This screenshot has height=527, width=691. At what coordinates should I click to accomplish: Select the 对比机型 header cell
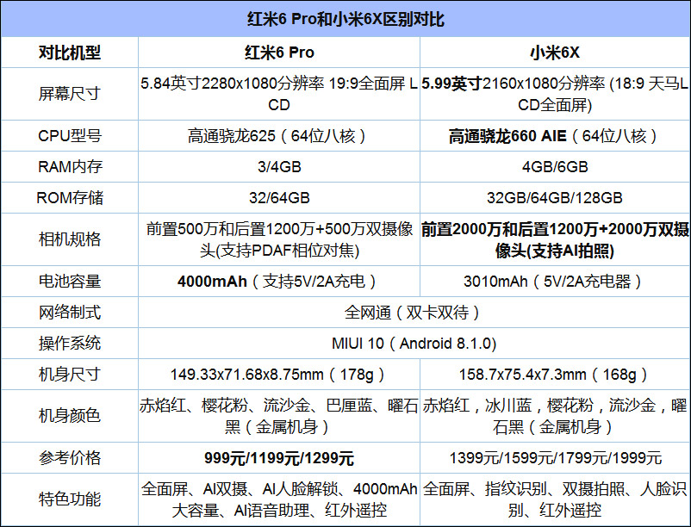point(70,53)
